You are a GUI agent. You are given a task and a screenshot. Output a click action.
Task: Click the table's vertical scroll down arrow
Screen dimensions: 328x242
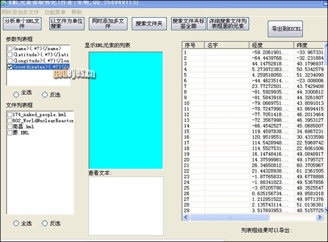(x=326, y=211)
